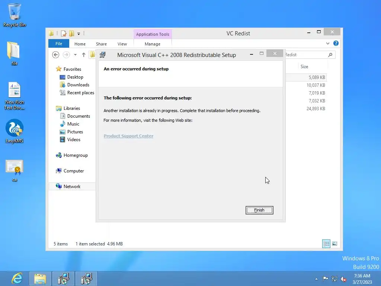Image resolution: width=381 pixels, height=286 pixels.
Task: Open Pictures library
Action: 75,131
